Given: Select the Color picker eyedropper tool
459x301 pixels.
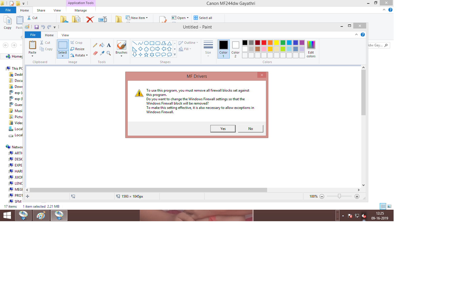Looking at the screenshot, I should [x=102, y=53].
